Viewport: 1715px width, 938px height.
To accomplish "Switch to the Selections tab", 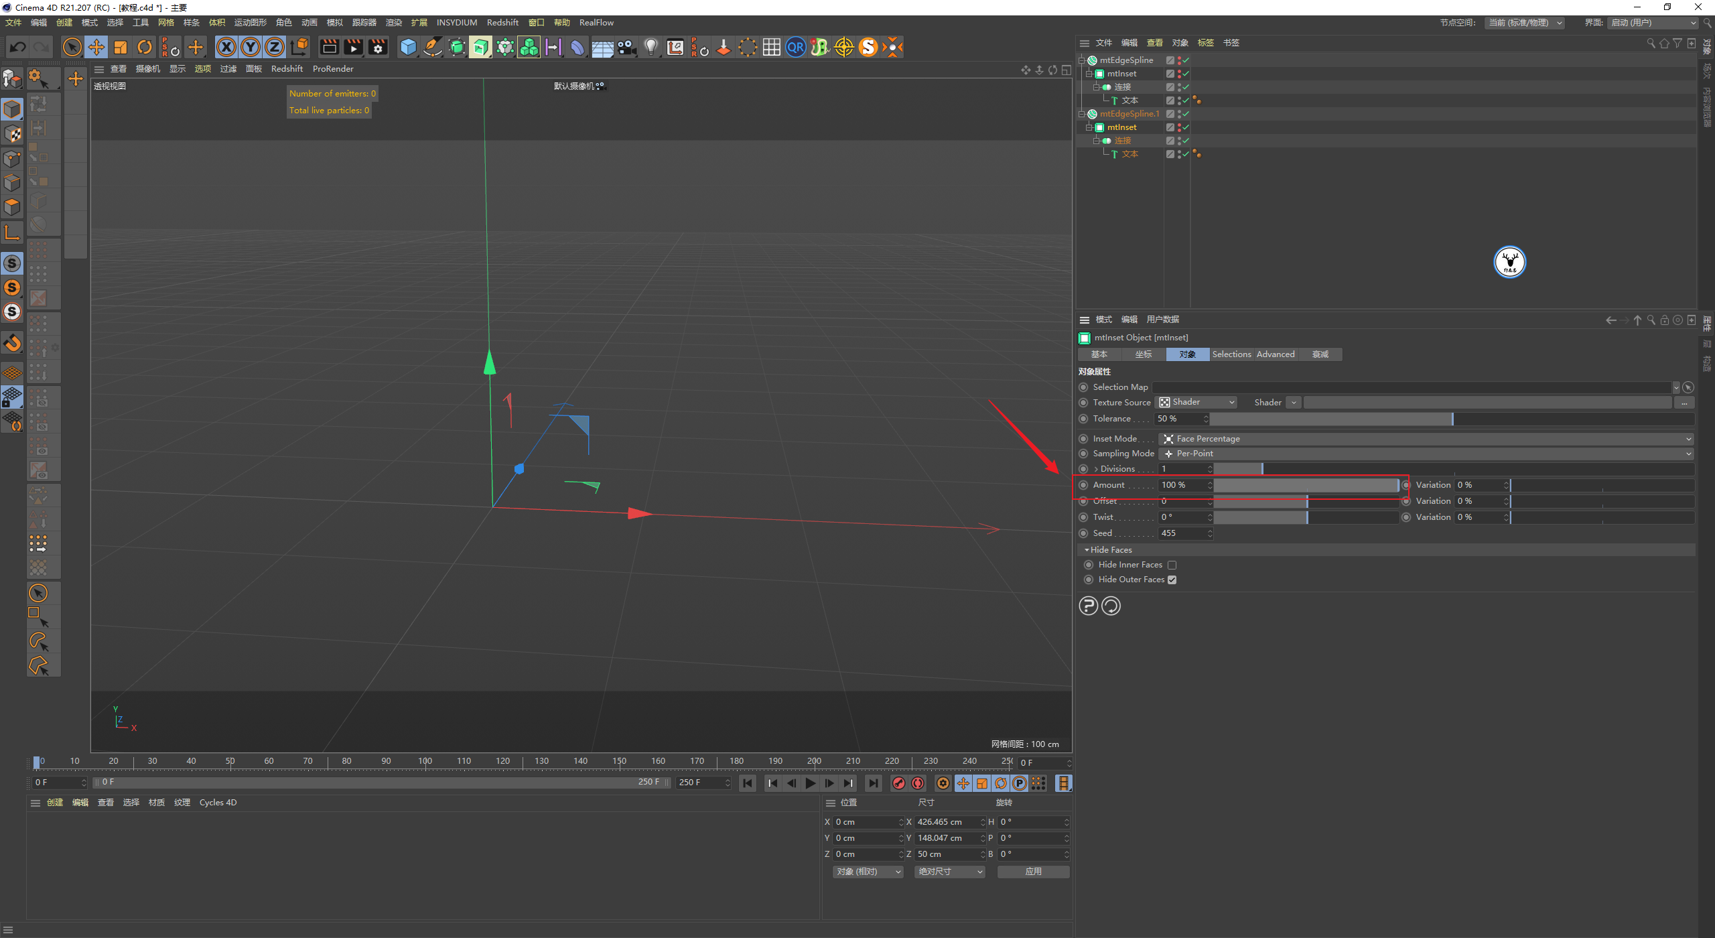I will point(1231,354).
